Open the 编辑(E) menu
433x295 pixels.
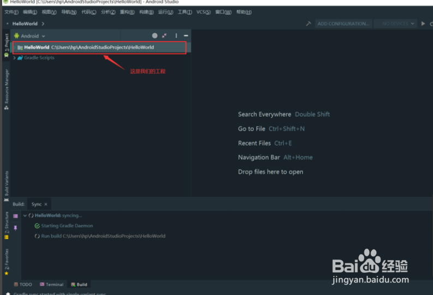(30, 12)
